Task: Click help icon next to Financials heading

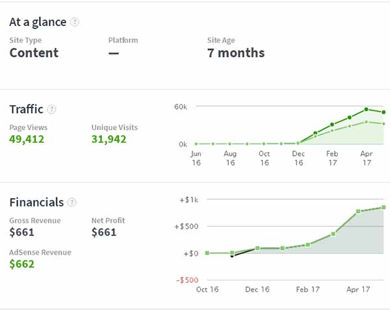Action: (x=73, y=203)
